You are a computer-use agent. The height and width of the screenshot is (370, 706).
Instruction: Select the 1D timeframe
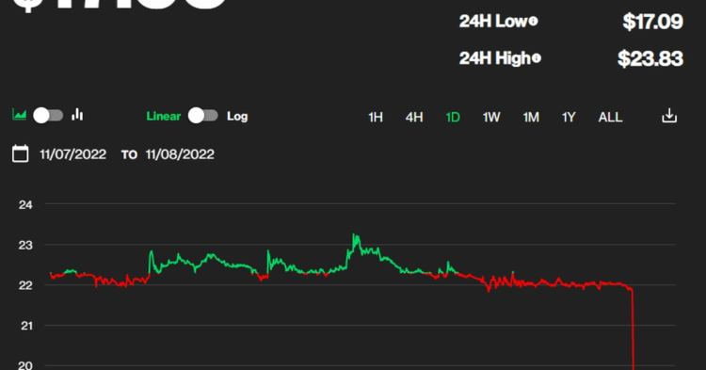453,118
